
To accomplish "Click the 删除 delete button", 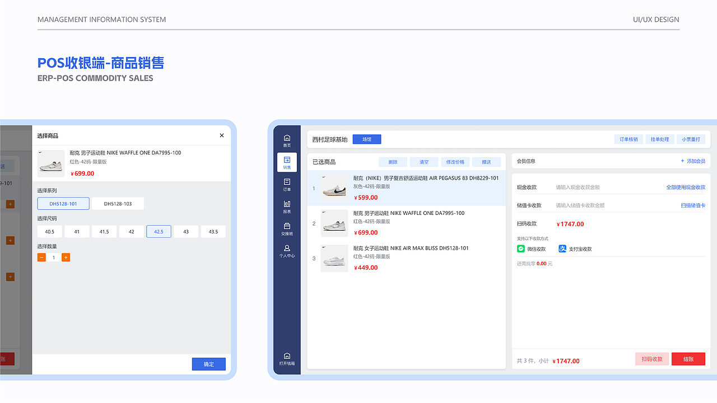I will click(393, 162).
